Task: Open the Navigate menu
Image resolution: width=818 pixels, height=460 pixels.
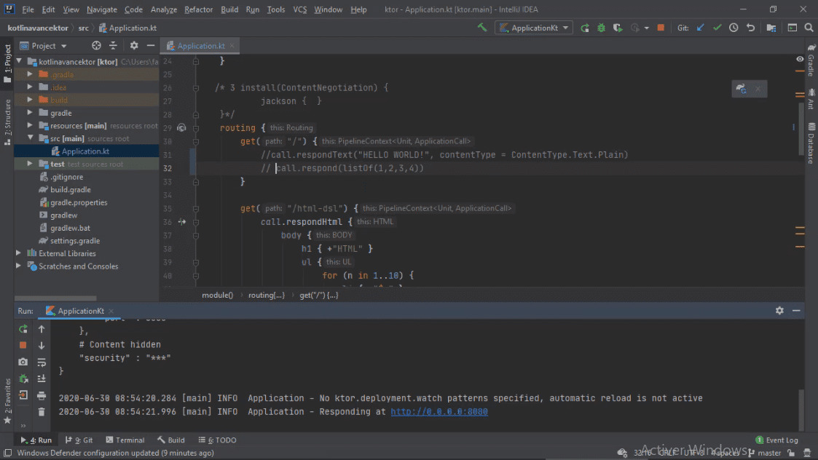Action: pyautogui.click(x=102, y=9)
